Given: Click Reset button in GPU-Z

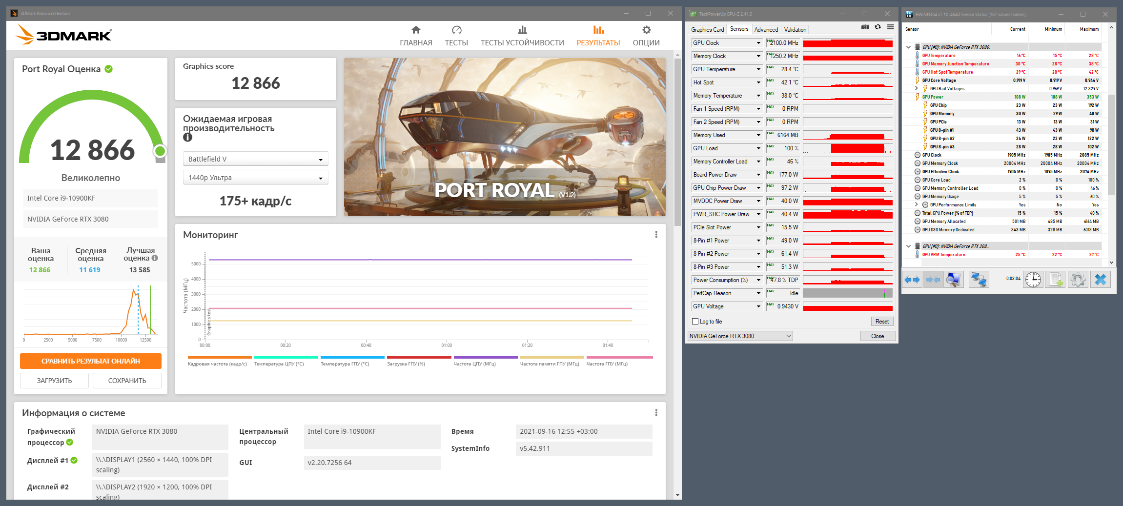Looking at the screenshot, I should 882,322.
